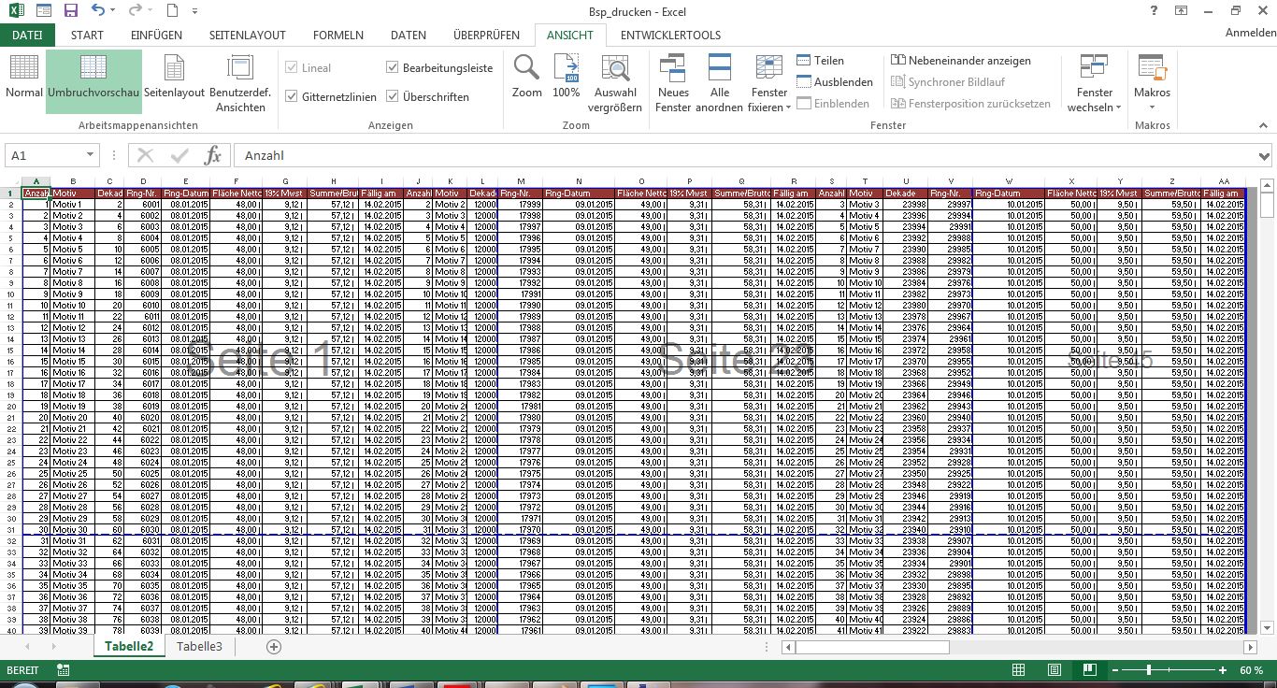The image size is (1277, 688).
Task: Select the Seitenlayout view icon
Action: point(174,69)
